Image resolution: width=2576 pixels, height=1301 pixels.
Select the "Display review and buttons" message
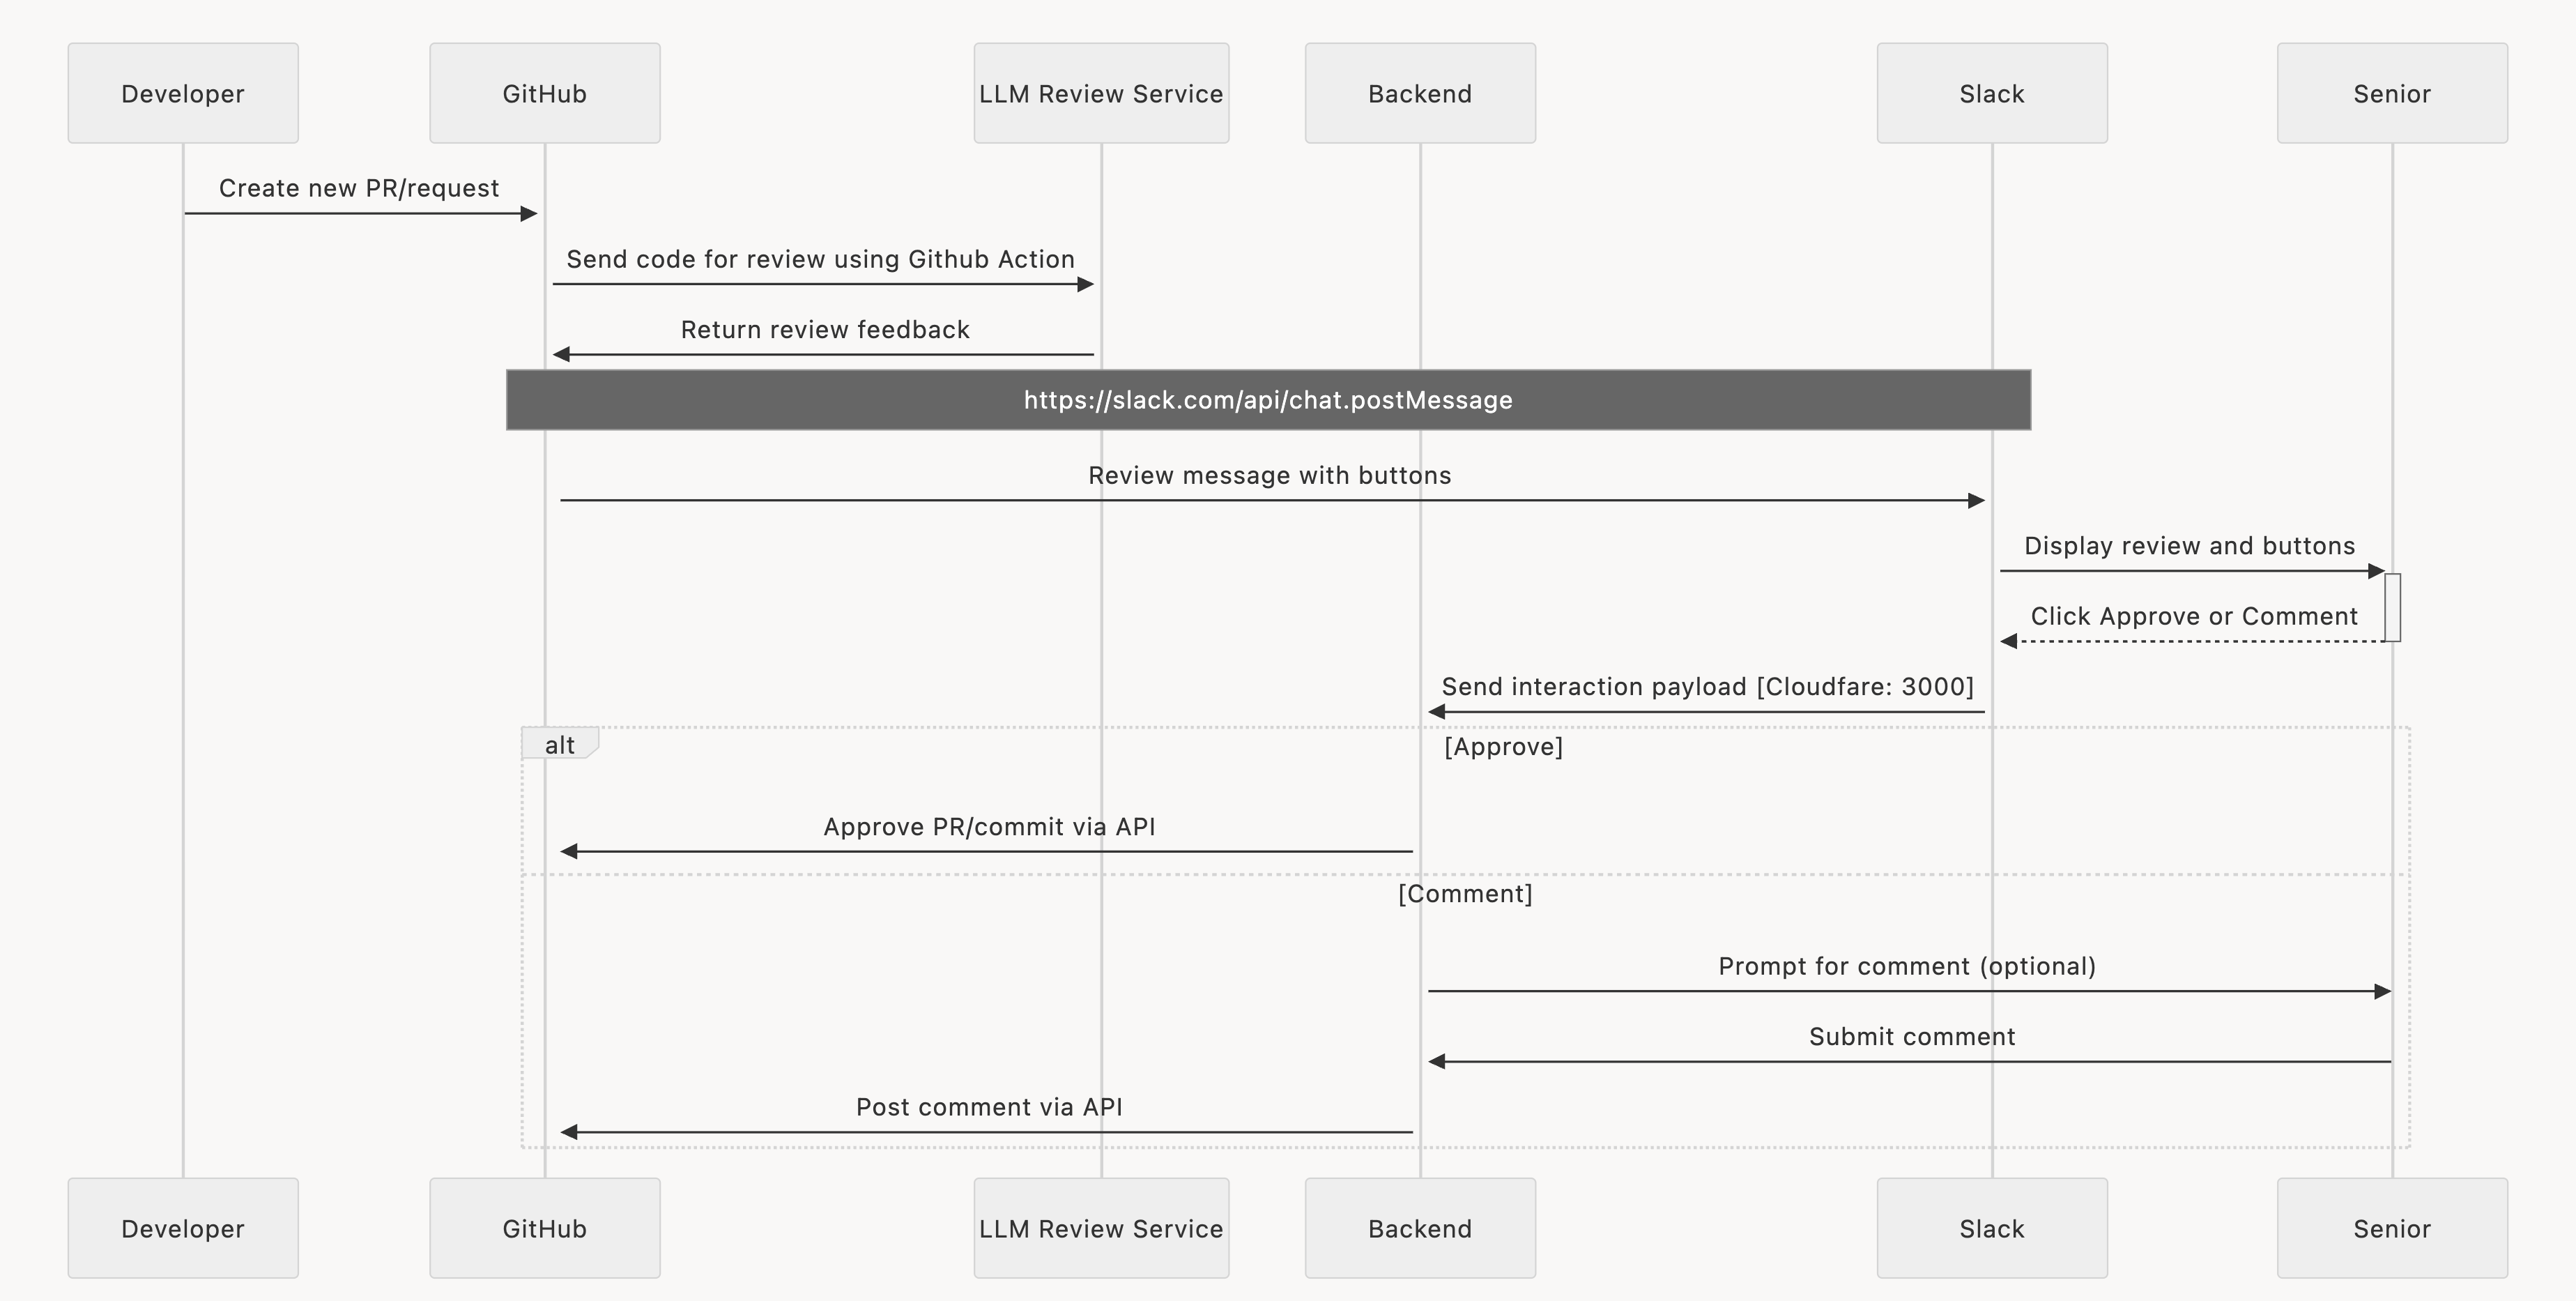(x=2189, y=546)
